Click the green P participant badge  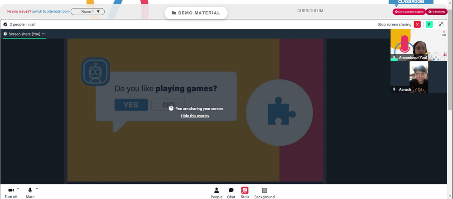pyautogui.click(x=429, y=24)
